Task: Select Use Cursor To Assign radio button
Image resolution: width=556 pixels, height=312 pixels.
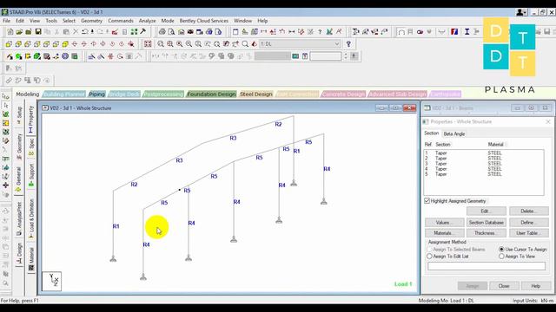Action: click(501, 250)
